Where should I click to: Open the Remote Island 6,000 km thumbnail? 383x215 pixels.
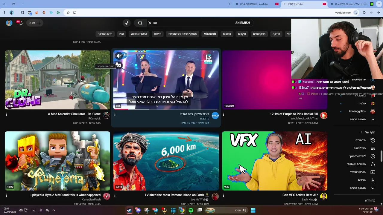point(166,161)
